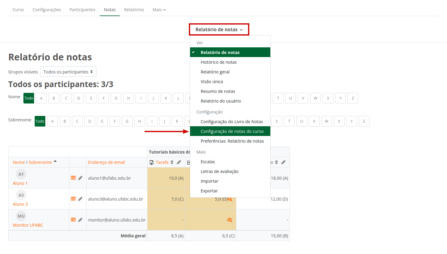This screenshot has width=447, height=254.
Task: Click the pencil edit icon for Aluno 3
Action: pos(80,199)
